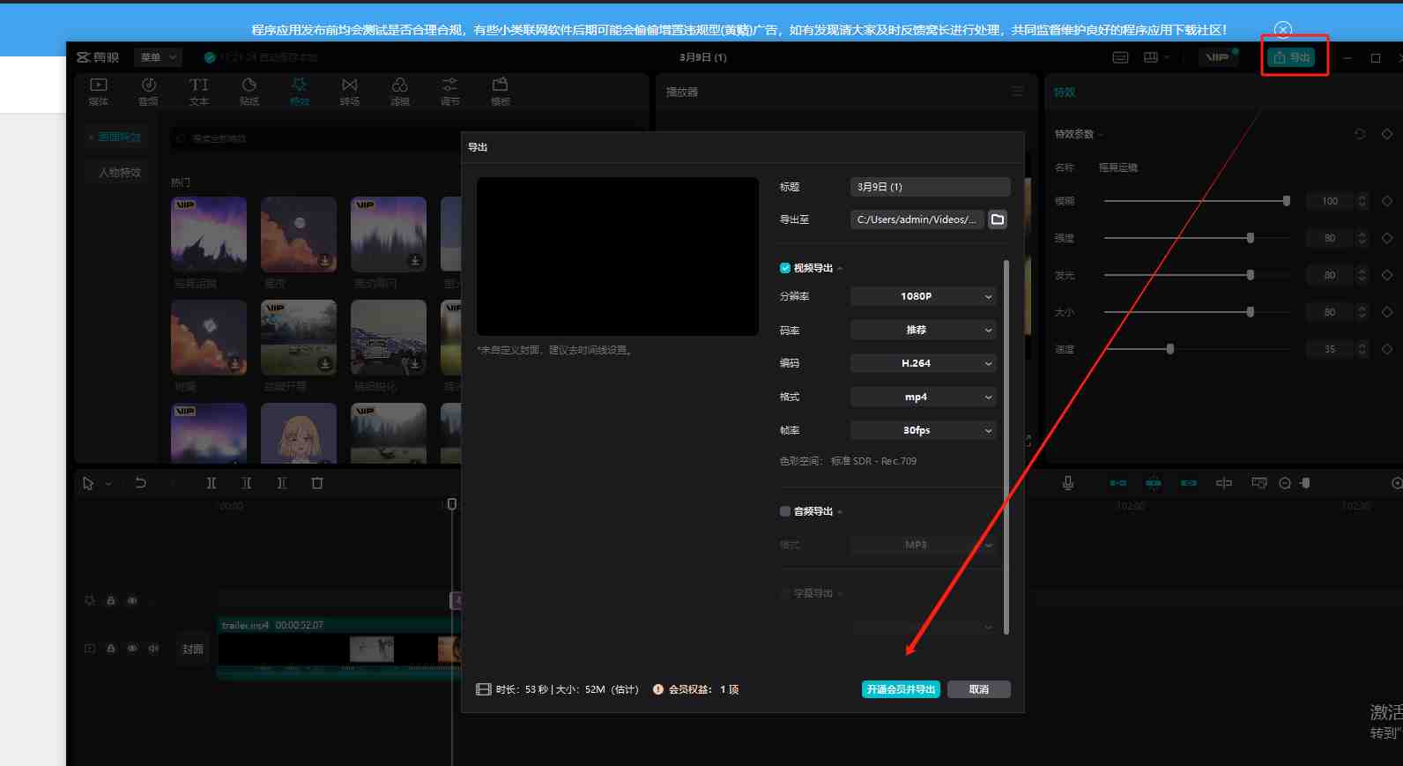Click 开通会员并导出 button
Image resolution: width=1403 pixels, height=766 pixels.
pos(901,689)
